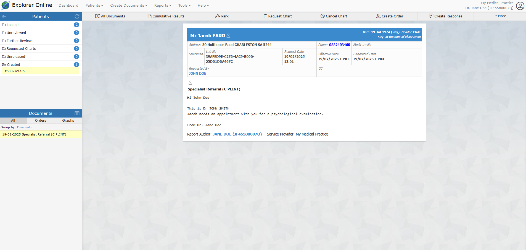Open the Create Documents dropdown menu
The width and height of the screenshot is (526, 250).
128,5
